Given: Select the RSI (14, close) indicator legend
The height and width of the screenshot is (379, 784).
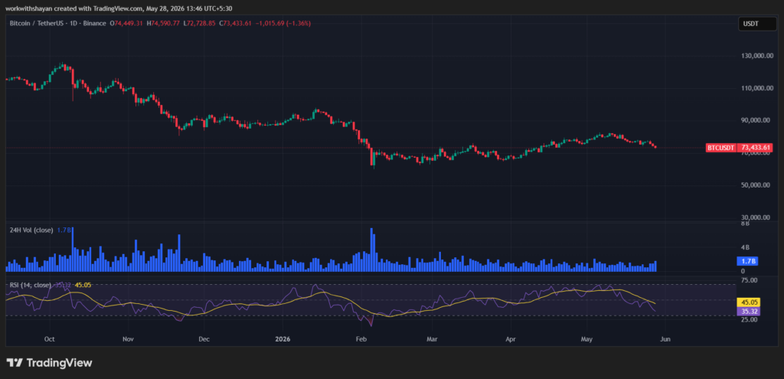Looking at the screenshot, I should (30, 285).
